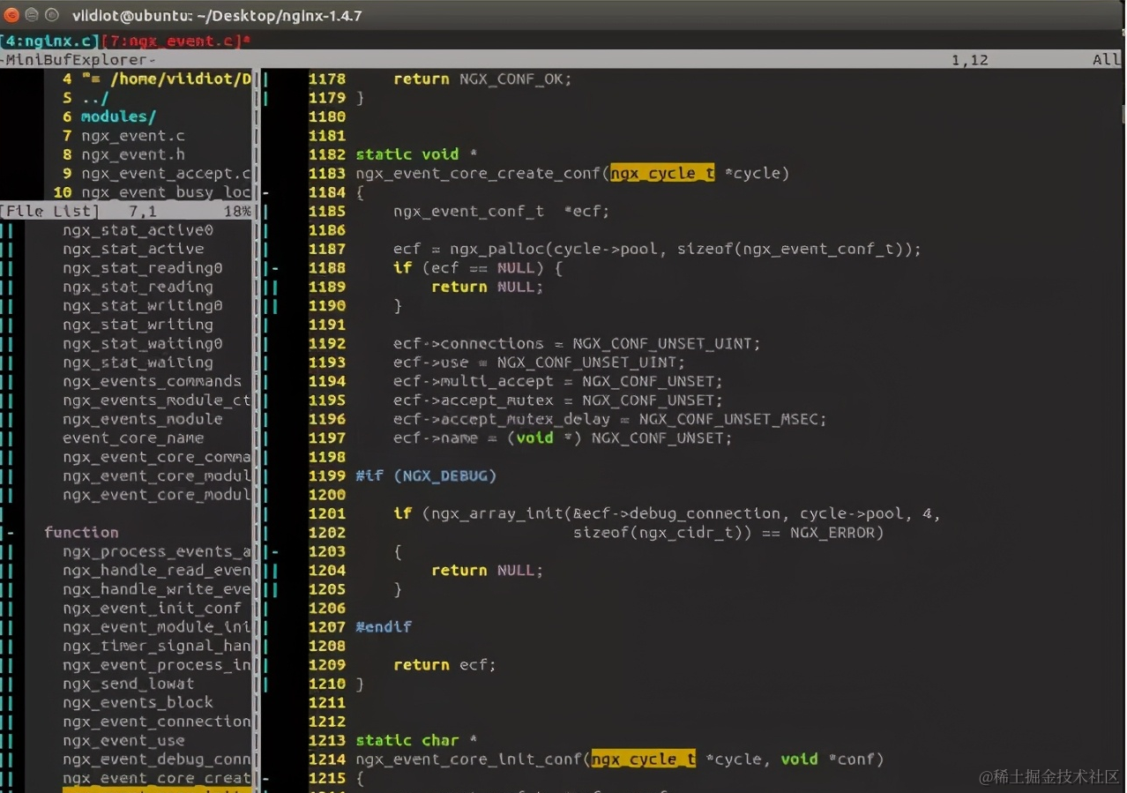Jump to function ngx_send_lowat

pyautogui.click(x=129, y=684)
